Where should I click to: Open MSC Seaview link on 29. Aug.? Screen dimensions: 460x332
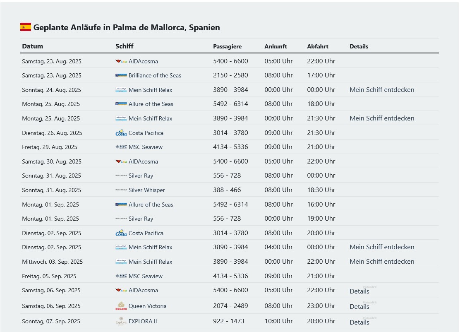[146, 147]
